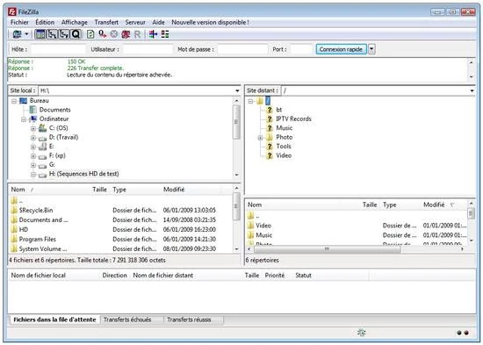Collapse the Bureau tree node
The image size is (483, 345).
click(14, 101)
